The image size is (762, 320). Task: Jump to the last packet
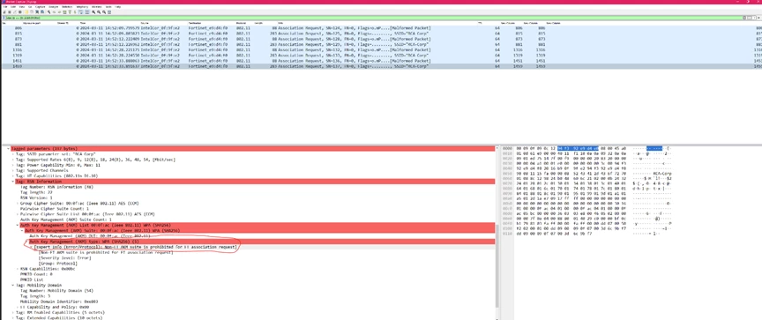point(75,12)
